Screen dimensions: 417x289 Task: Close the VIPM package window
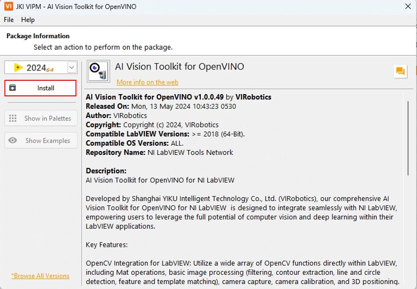(x=408, y=7)
